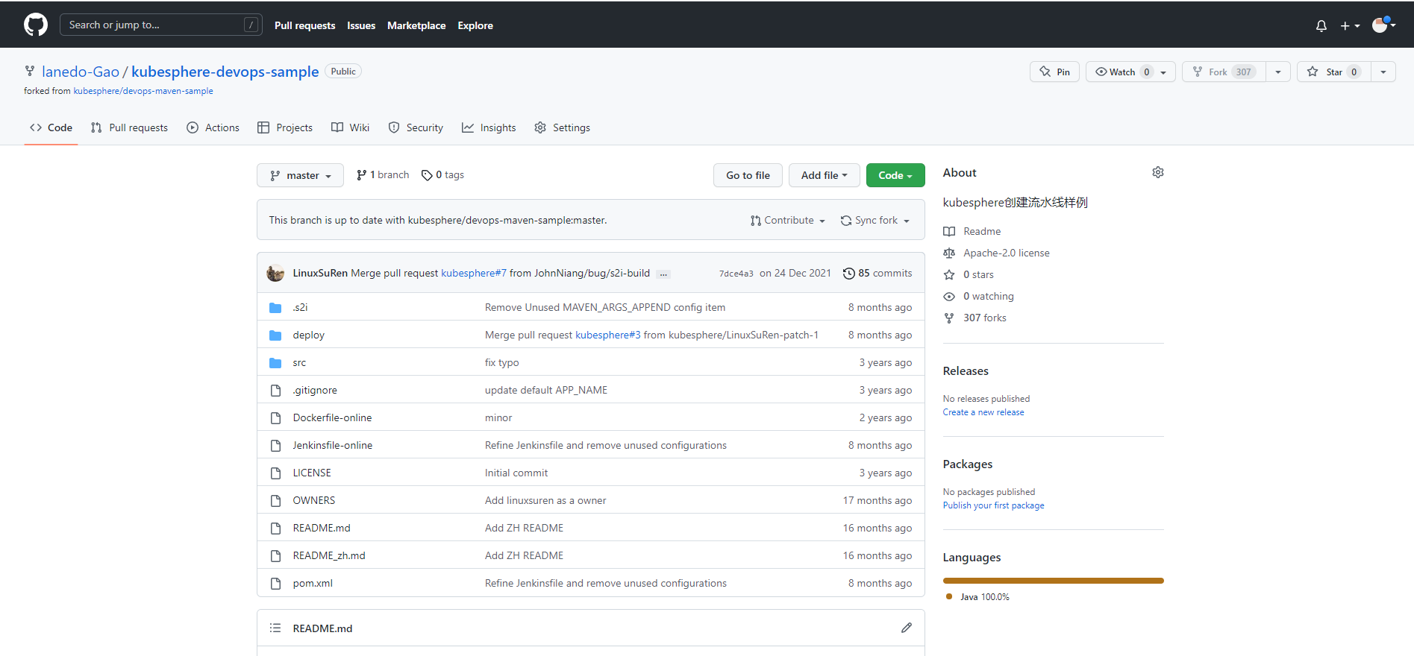Screen dimensions: 1414x656
Task: Click the Java language bar
Action: tap(1054, 581)
